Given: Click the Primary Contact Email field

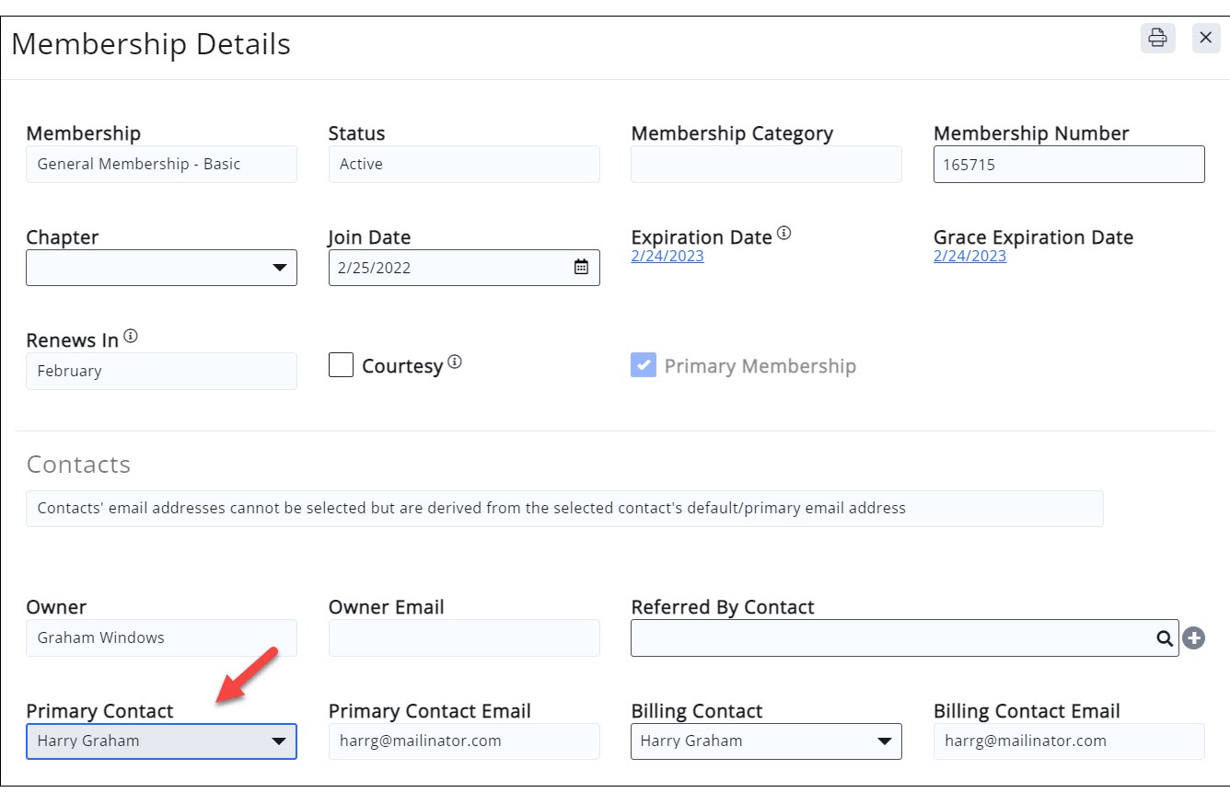Looking at the screenshot, I should click(463, 741).
